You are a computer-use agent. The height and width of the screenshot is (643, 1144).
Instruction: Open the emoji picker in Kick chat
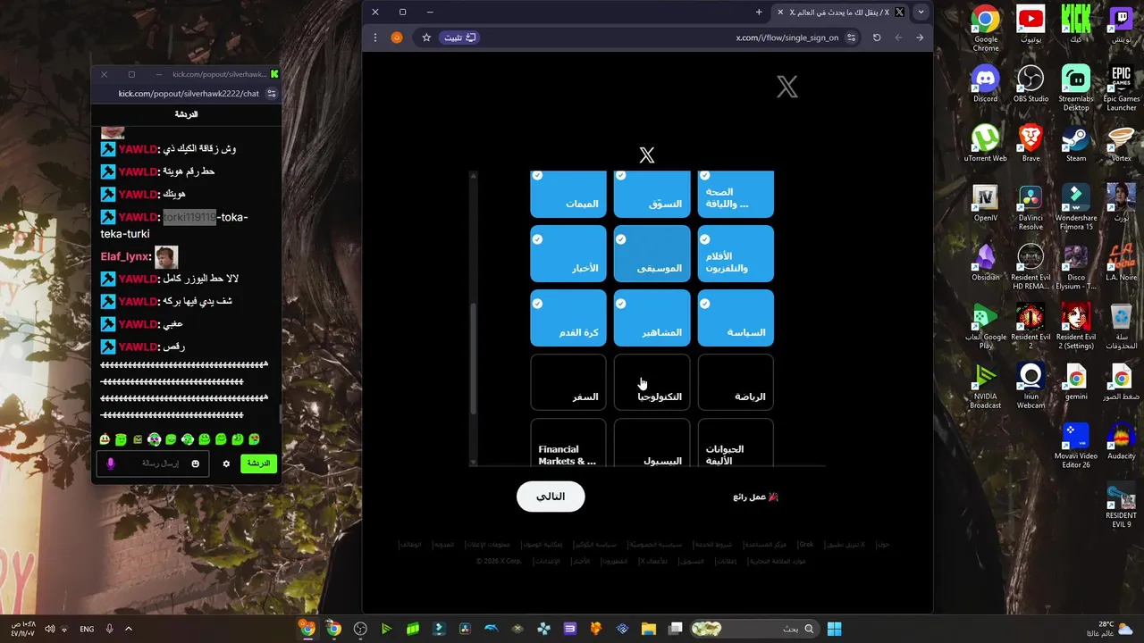pos(196,463)
